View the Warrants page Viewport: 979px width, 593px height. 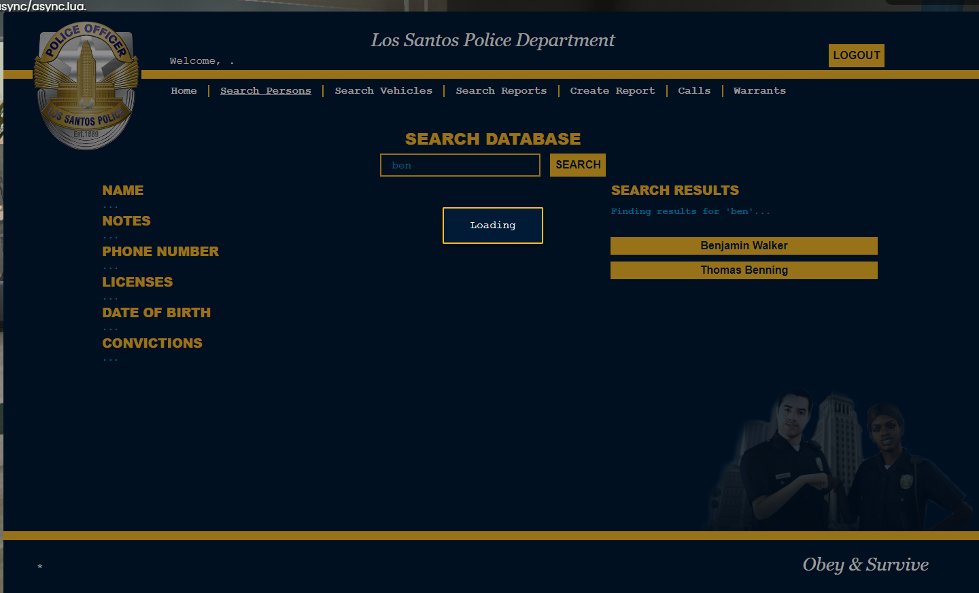(759, 91)
